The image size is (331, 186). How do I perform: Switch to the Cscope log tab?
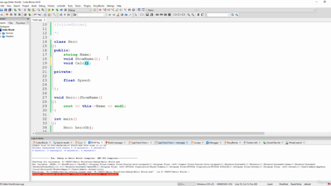[197, 143]
